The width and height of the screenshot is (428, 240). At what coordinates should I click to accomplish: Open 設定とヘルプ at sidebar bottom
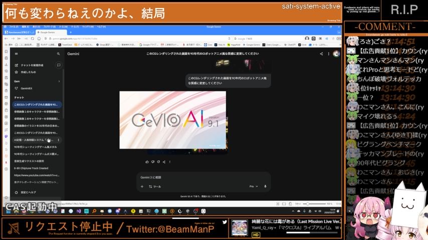tap(25, 192)
